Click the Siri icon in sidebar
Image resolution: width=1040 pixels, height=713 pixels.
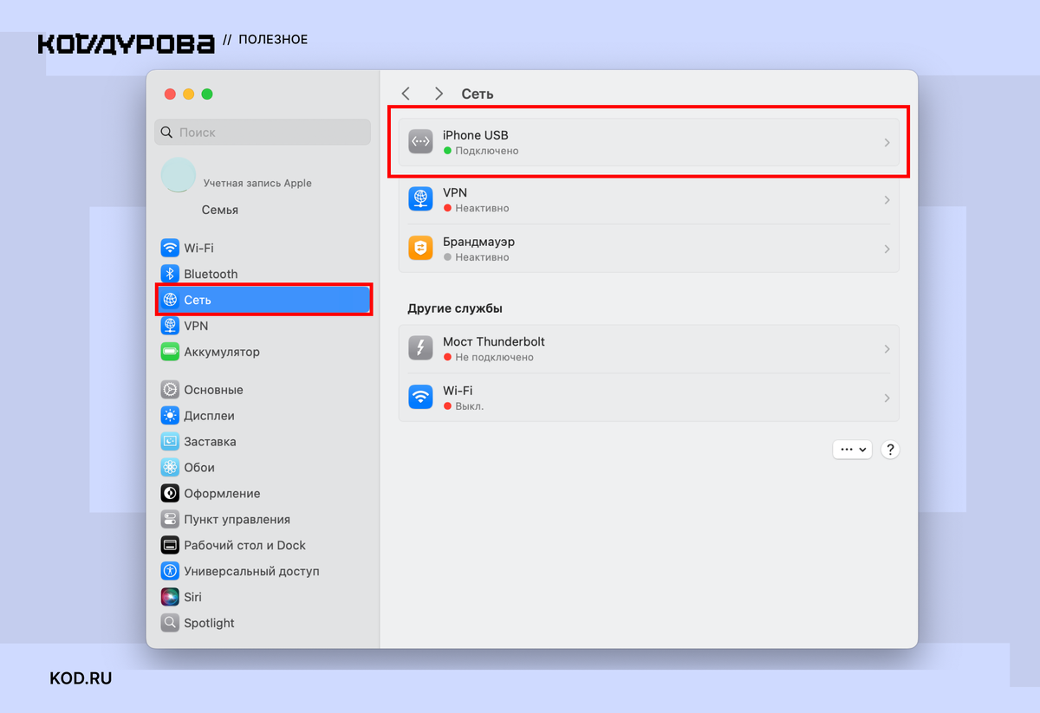point(170,597)
